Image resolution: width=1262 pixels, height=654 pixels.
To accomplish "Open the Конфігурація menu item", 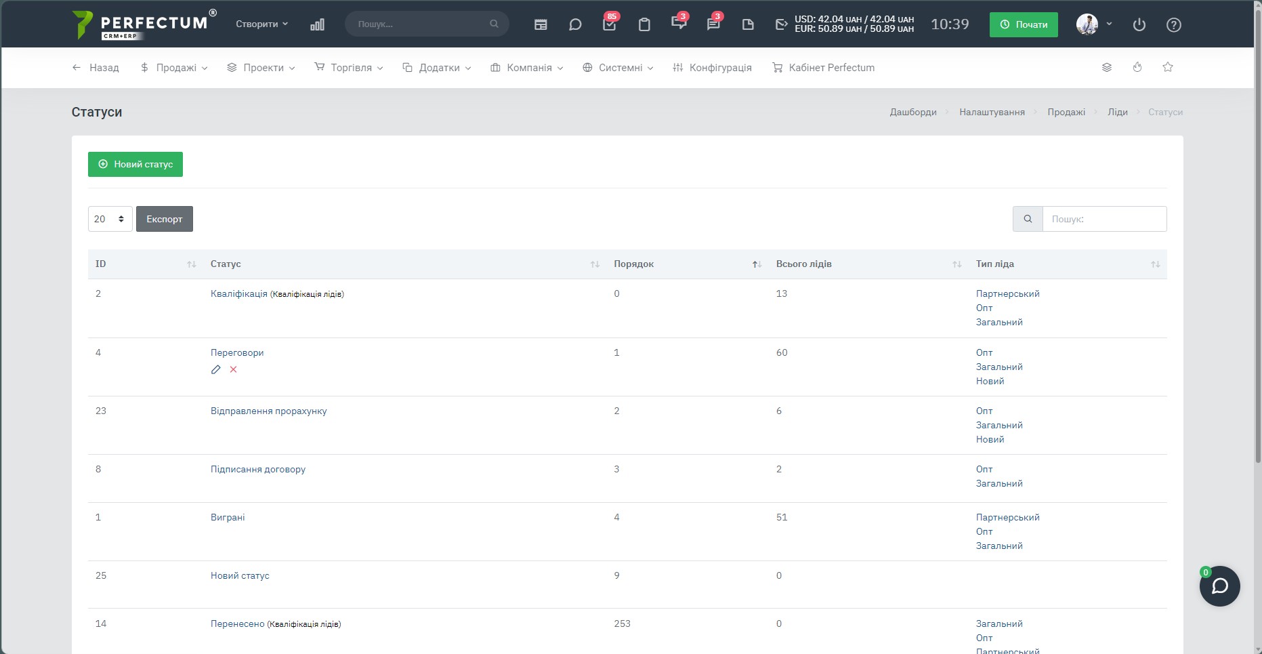I will click(x=712, y=68).
